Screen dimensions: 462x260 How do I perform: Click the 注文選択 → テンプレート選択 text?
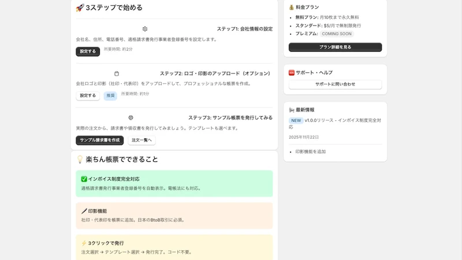(x=137, y=252)
